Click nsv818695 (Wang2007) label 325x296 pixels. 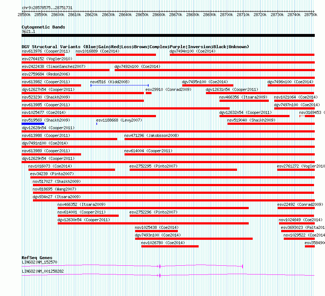pyautogui.click(x=54, y=189)
